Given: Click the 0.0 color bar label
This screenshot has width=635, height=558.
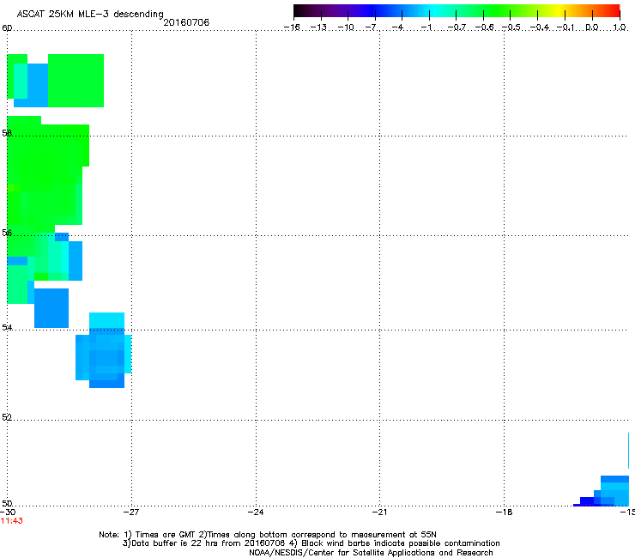Looking at the screenshot, I should (592, 27).
